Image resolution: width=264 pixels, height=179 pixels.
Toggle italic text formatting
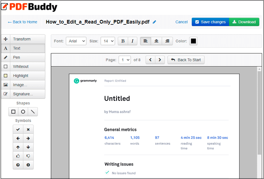tap(132, 41)
